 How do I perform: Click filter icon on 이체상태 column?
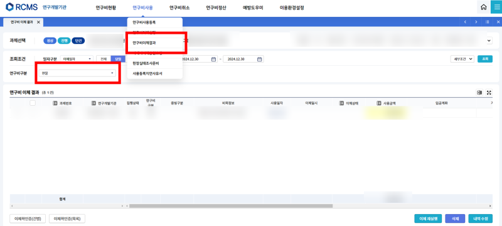(x=341, y=103)
